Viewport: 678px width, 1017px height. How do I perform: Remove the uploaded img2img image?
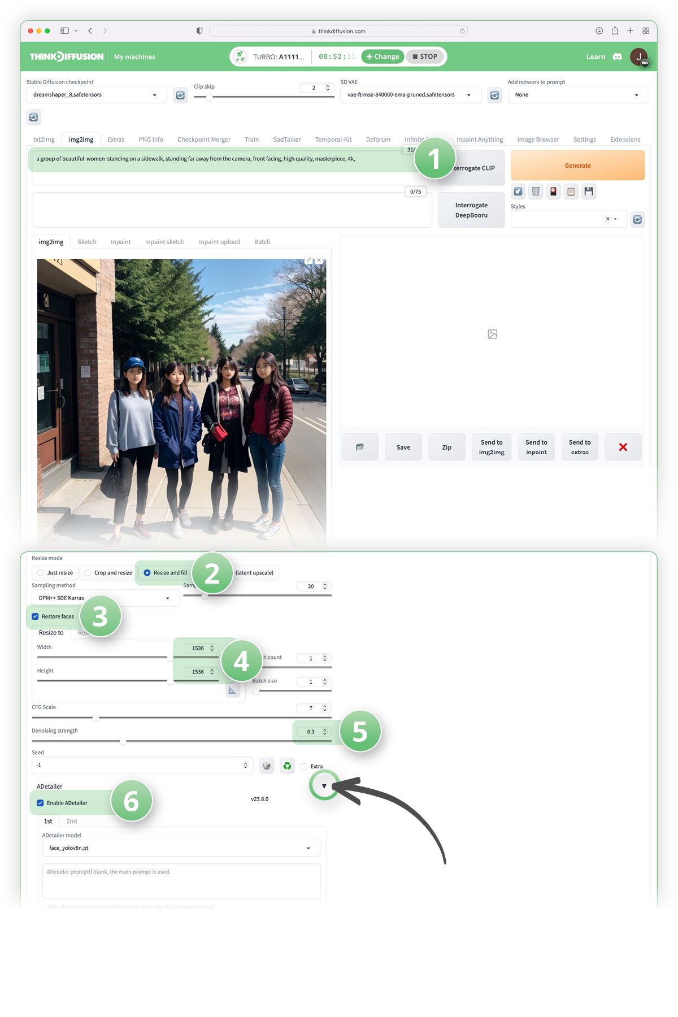click(x=319, y=260)
